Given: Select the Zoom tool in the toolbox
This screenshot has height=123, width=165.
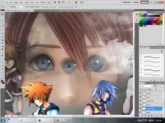Looking at the screenshot, I should (2, 76).
